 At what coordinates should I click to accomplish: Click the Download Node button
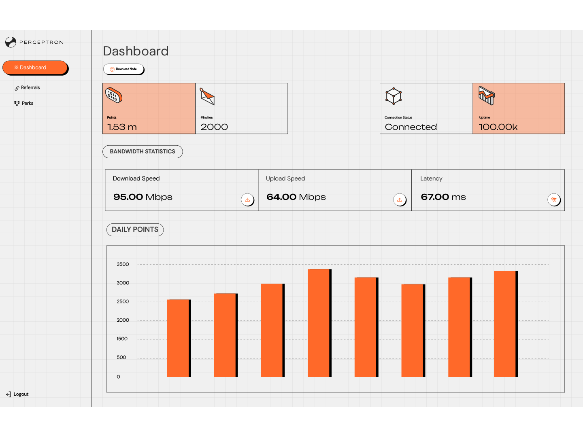coord(123,69)
